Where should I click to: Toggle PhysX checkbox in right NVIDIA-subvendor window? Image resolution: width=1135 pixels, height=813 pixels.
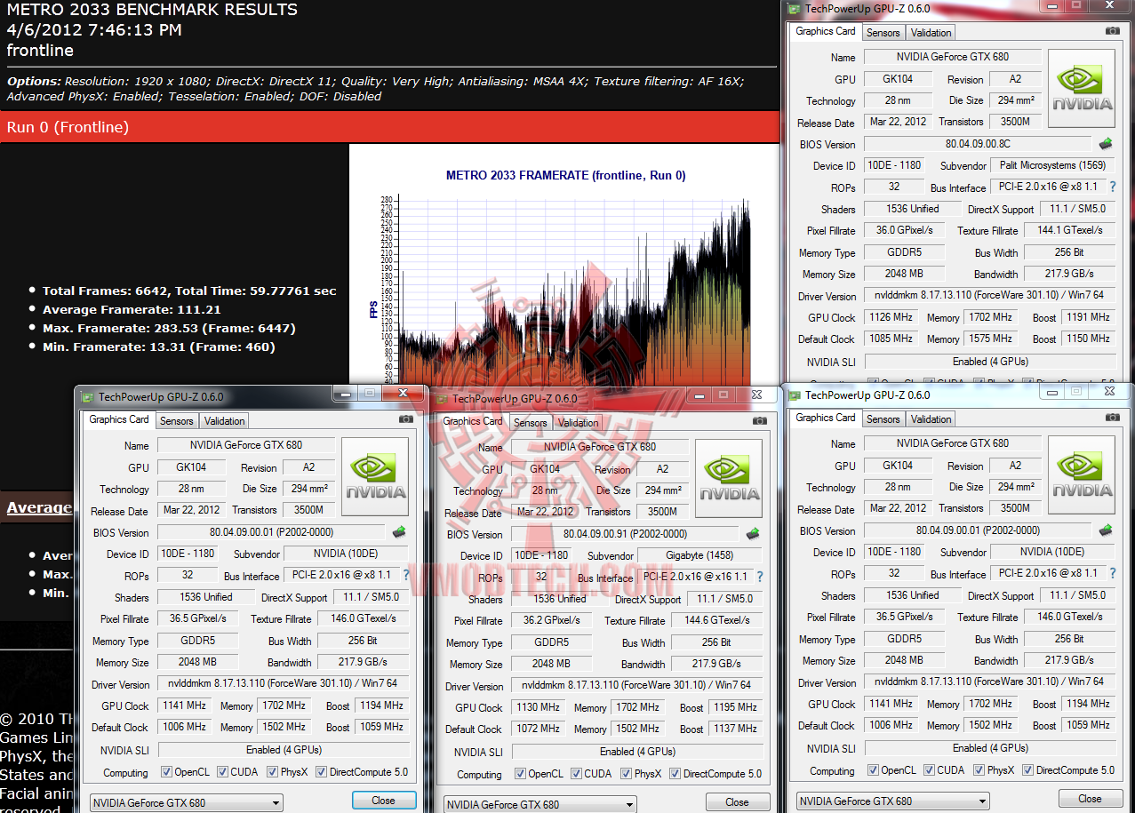pyautogui.click(x=979, y=770)
